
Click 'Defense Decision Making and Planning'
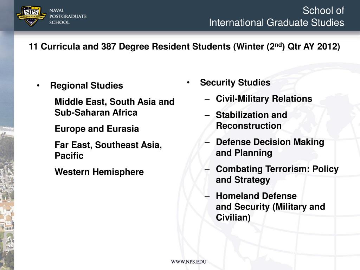(270, 147)
